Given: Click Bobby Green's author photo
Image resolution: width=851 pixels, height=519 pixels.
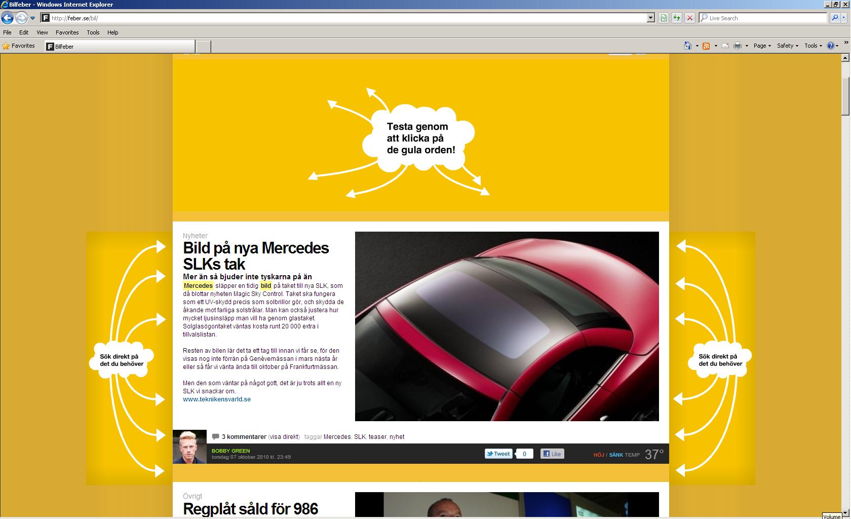Looking at the screenshot, I should [189, 447].
